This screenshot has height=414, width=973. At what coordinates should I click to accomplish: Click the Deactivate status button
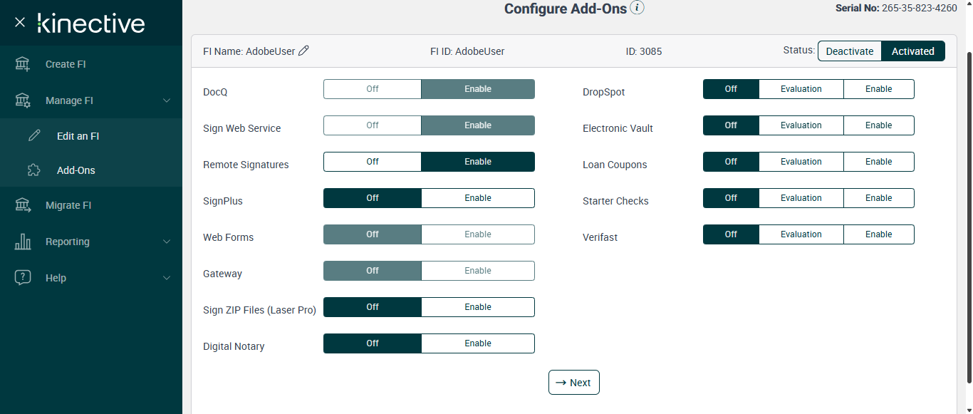(849, 51)
